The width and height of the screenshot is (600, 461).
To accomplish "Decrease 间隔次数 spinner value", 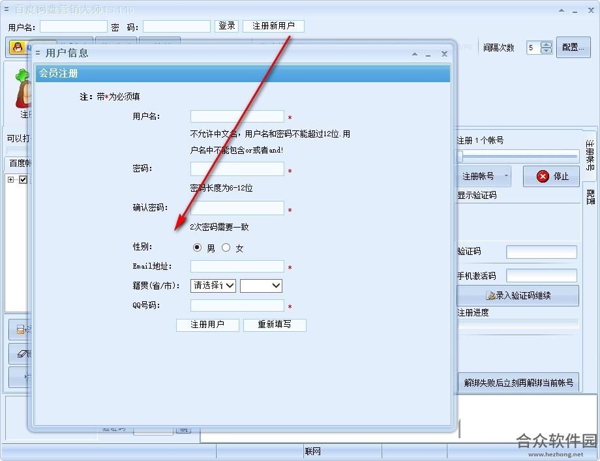I will point(547,50).
